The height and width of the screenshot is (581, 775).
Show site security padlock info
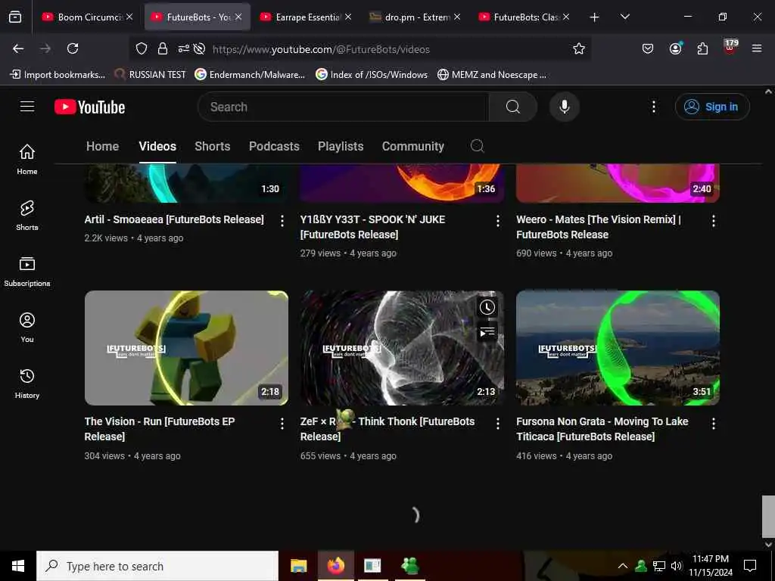[x=162, y=48]
